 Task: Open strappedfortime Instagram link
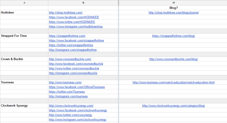click(73, 50)
